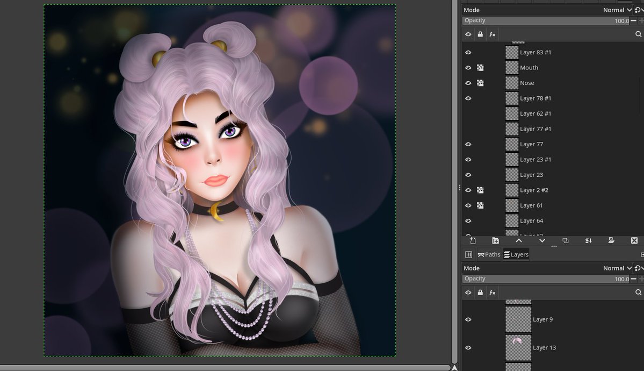The height and width of the screenshot is (371, 644).
Task: Open layer search in upper panel header
Action: pyautogui.click(x=638, y=34)
